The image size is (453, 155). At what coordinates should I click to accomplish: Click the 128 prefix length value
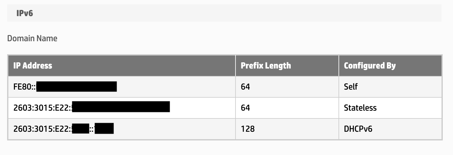pos(248,128)
